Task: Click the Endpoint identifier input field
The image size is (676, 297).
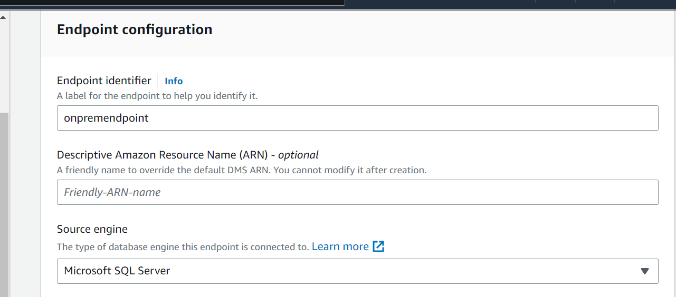Action: (357, 118)
